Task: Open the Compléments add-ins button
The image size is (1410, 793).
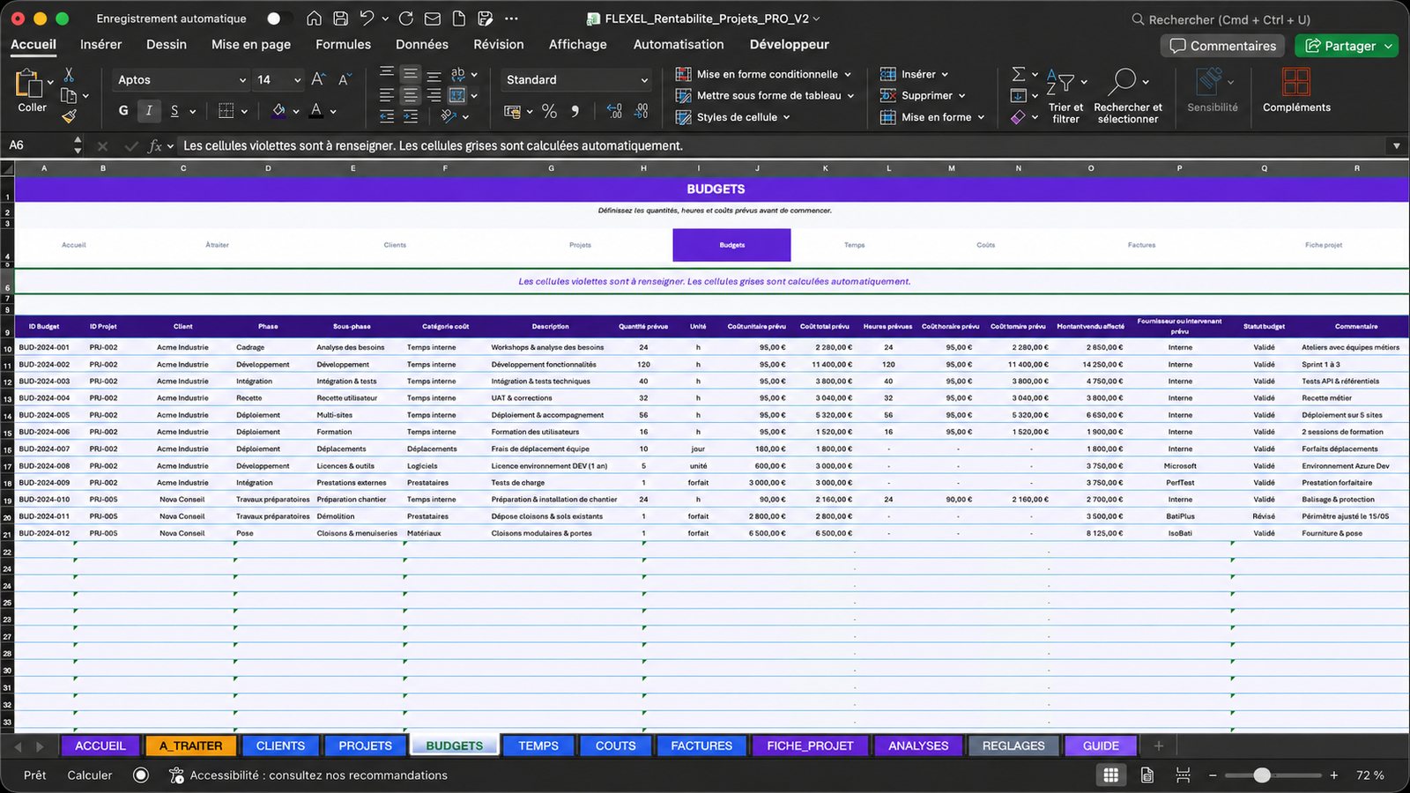Action: pos(1296,91)
